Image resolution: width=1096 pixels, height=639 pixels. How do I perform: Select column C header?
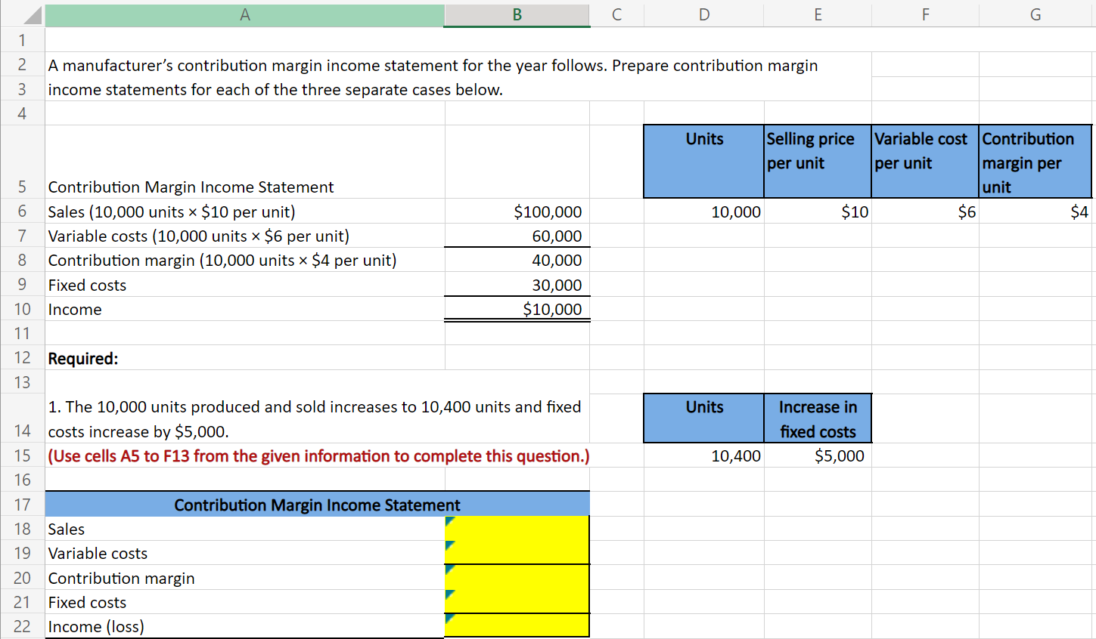pos(616,14)
